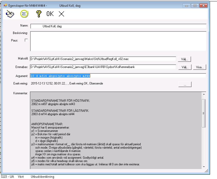The height and width of the screenshot is (179, 217).
Task: Click 'STANDARDPARAMETRAR FÖR HÖGTRAFIK:' line
Action: tap(61, 101)
